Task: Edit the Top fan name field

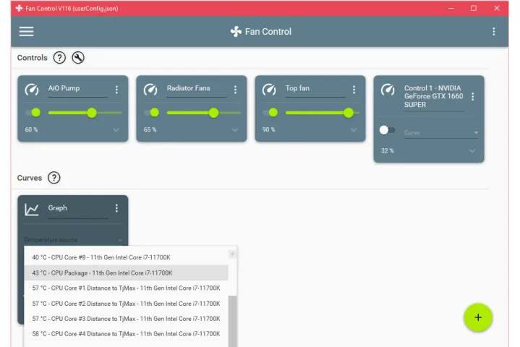Action: click(x=315, y=89)
